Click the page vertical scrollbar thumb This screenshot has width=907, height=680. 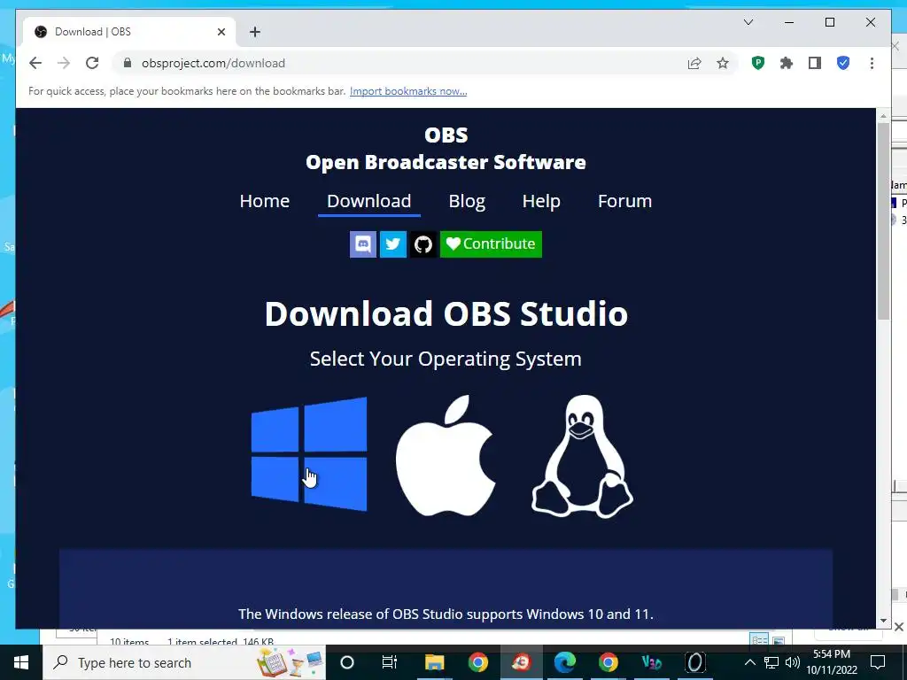coord(883,220)
